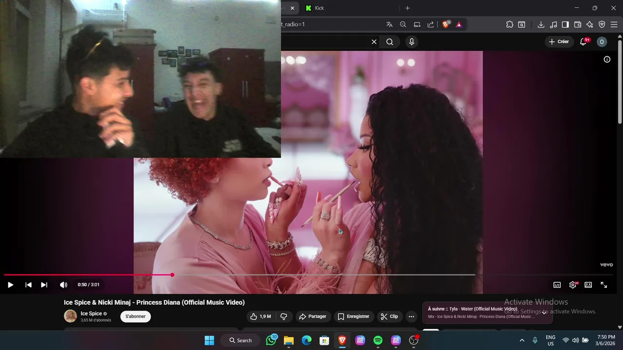Screen dimensions: 623x350
Task: Click the Enregistrer save button
Action: click(x=353, y=316)
